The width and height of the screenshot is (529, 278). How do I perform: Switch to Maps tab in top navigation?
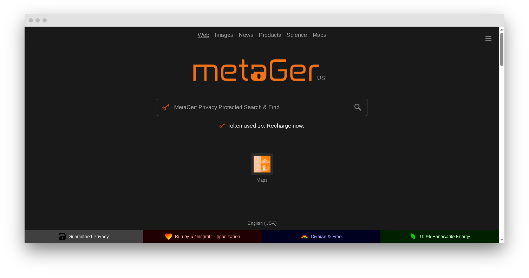click(319, 35)
